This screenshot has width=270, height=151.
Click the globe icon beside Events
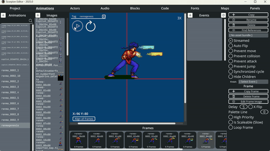click(223, 15)
